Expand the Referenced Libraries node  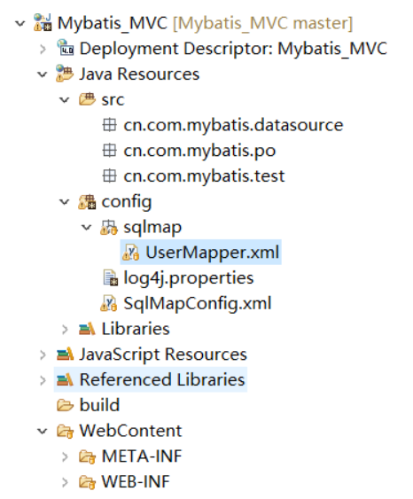(43, 380)
